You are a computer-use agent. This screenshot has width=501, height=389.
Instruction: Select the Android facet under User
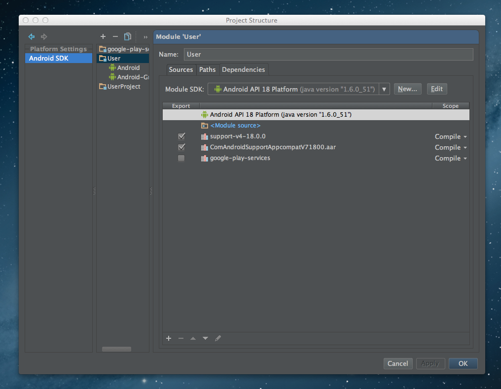point(124,67)
